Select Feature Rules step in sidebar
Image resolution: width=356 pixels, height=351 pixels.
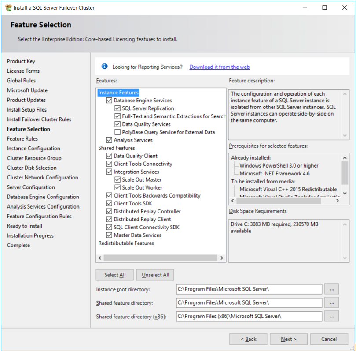(x=22, y=139)
